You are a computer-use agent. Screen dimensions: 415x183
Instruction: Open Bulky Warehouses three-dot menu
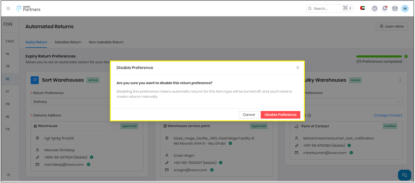point(400,80)
